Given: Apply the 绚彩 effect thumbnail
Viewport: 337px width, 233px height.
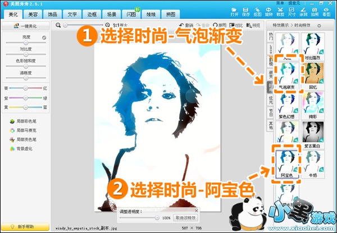Looking at the screenshot, I should 313,105.
